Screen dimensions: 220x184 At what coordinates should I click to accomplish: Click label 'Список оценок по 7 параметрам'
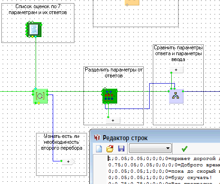pos(38,9)
